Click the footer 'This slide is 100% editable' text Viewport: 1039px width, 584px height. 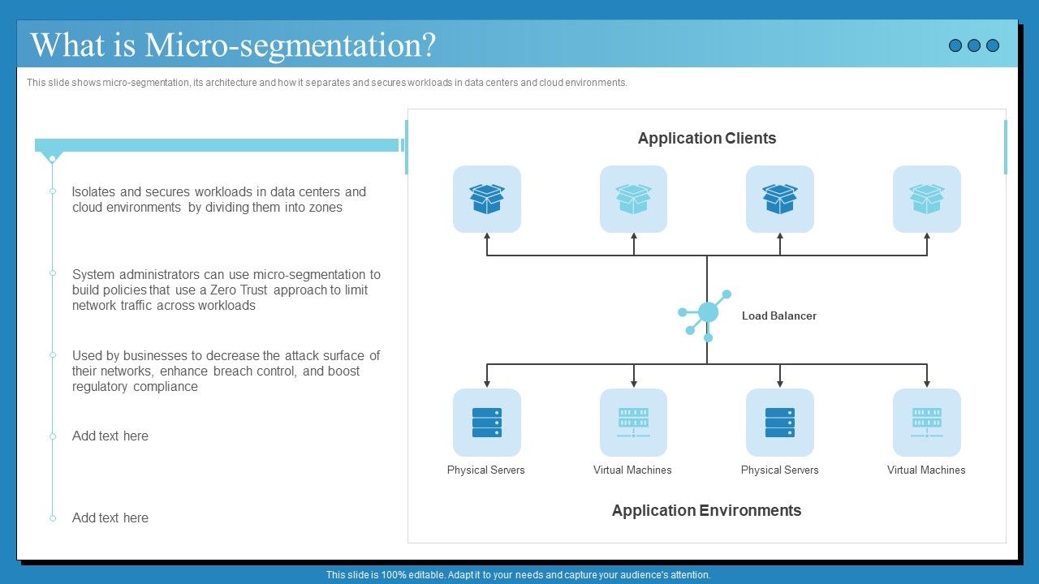[x=519, y=574]
